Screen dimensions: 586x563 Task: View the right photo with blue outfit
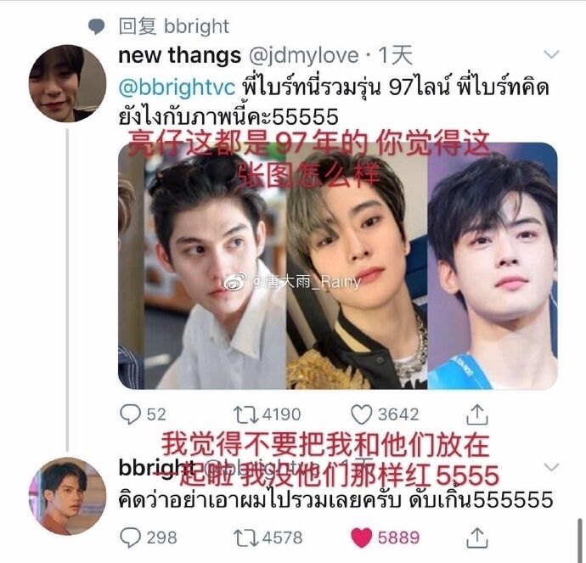click(x=493, y=266)
